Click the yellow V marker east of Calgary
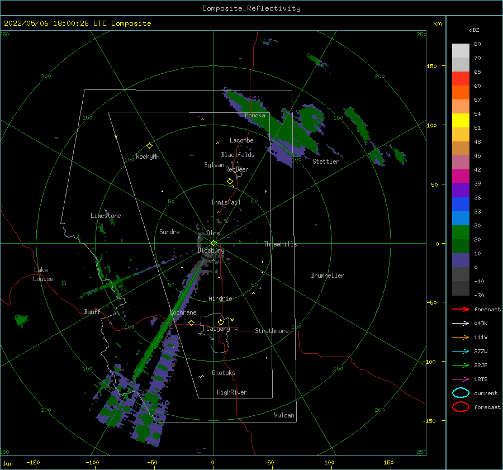503x470 pixels. pos(232,320)
